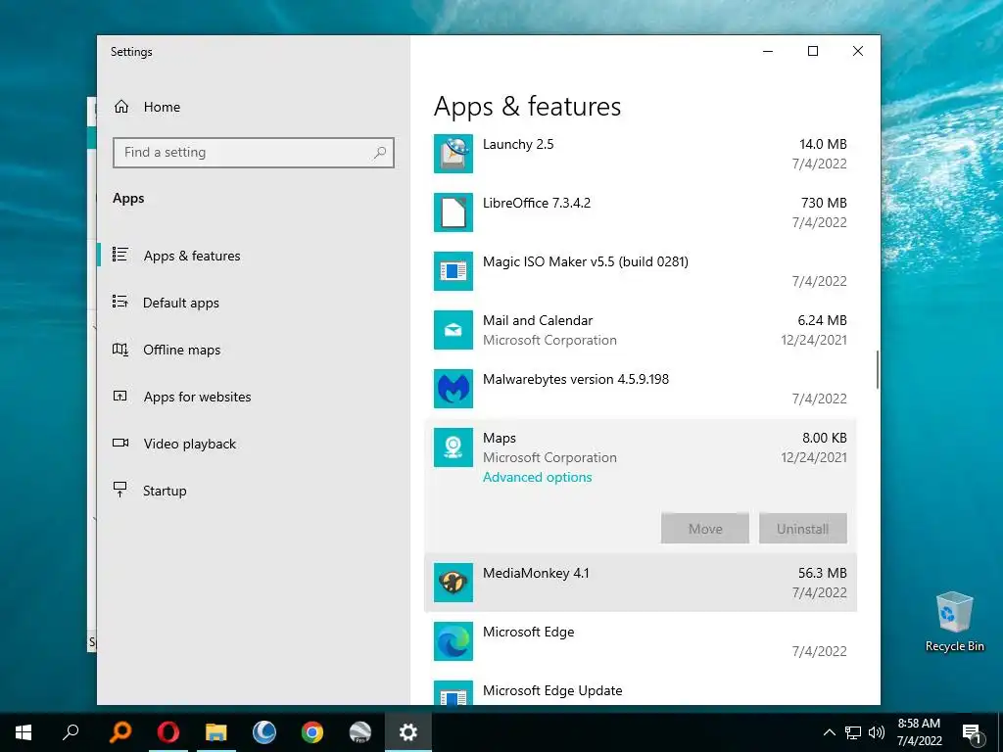Click the volume speaker tray icon
Image resolution: width=1003 pixels, height=752 pixels.
(x=877, y=732)
